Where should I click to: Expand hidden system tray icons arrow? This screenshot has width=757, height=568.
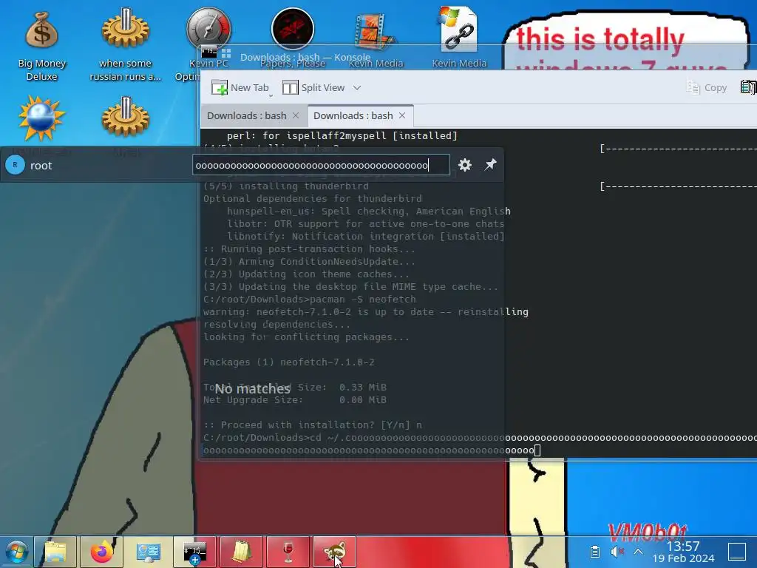pyautogui.click(x=638, y=552)
